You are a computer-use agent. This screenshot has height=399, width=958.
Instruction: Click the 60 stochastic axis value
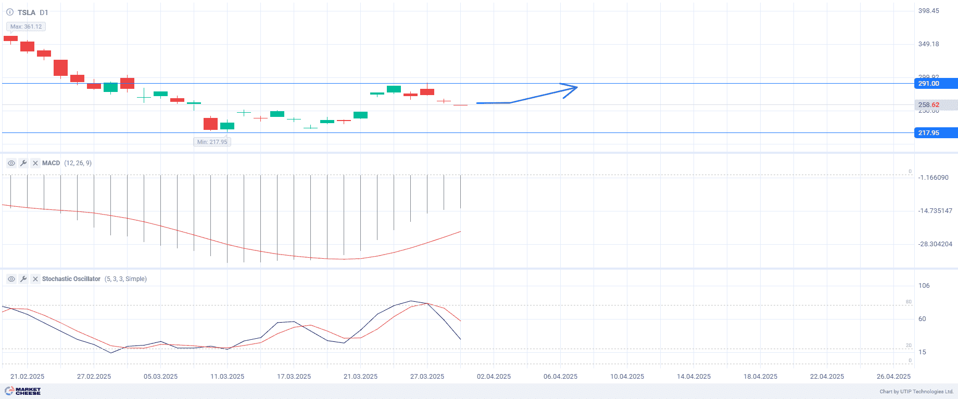(x=922, y=319)
